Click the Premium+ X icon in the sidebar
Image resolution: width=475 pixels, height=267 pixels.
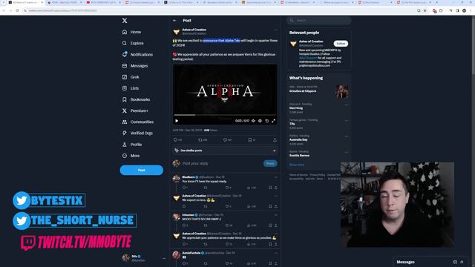[x=125, y=111]
